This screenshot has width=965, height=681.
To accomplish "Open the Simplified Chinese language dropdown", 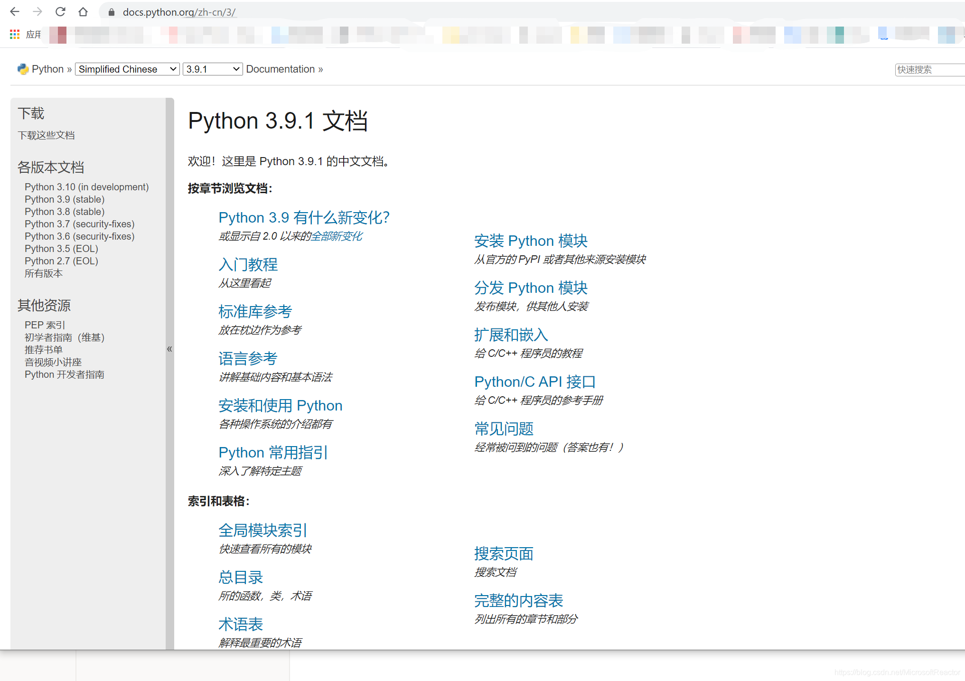I will coord(127,69).
